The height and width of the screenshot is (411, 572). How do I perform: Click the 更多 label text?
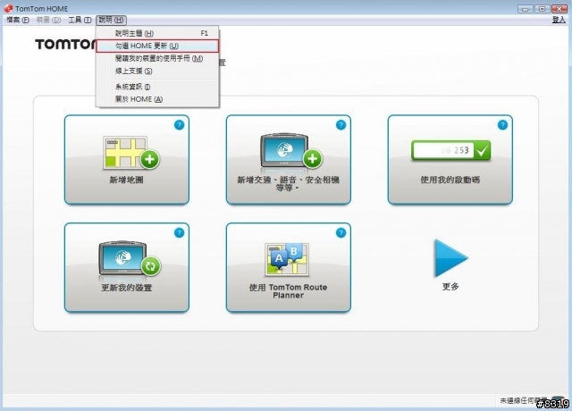pos(450,287)
